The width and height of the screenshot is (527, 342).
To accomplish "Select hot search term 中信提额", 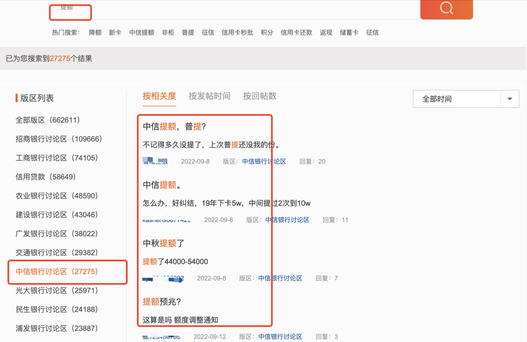I will point(142,33).
